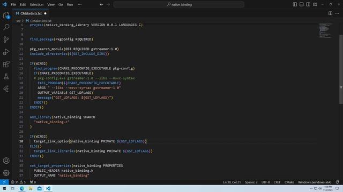Click line number 30 in the gutter
Viewport: 343px width, 192px height.
pyautogui.click(x=21, y=141)
